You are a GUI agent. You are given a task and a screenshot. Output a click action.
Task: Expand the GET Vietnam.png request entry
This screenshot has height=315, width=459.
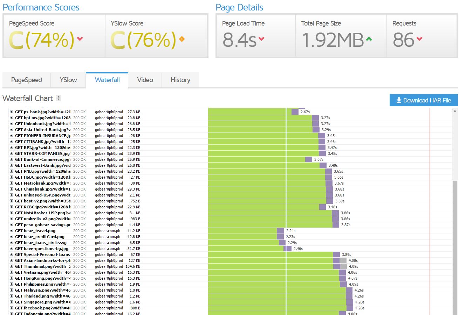coord(11,272)
